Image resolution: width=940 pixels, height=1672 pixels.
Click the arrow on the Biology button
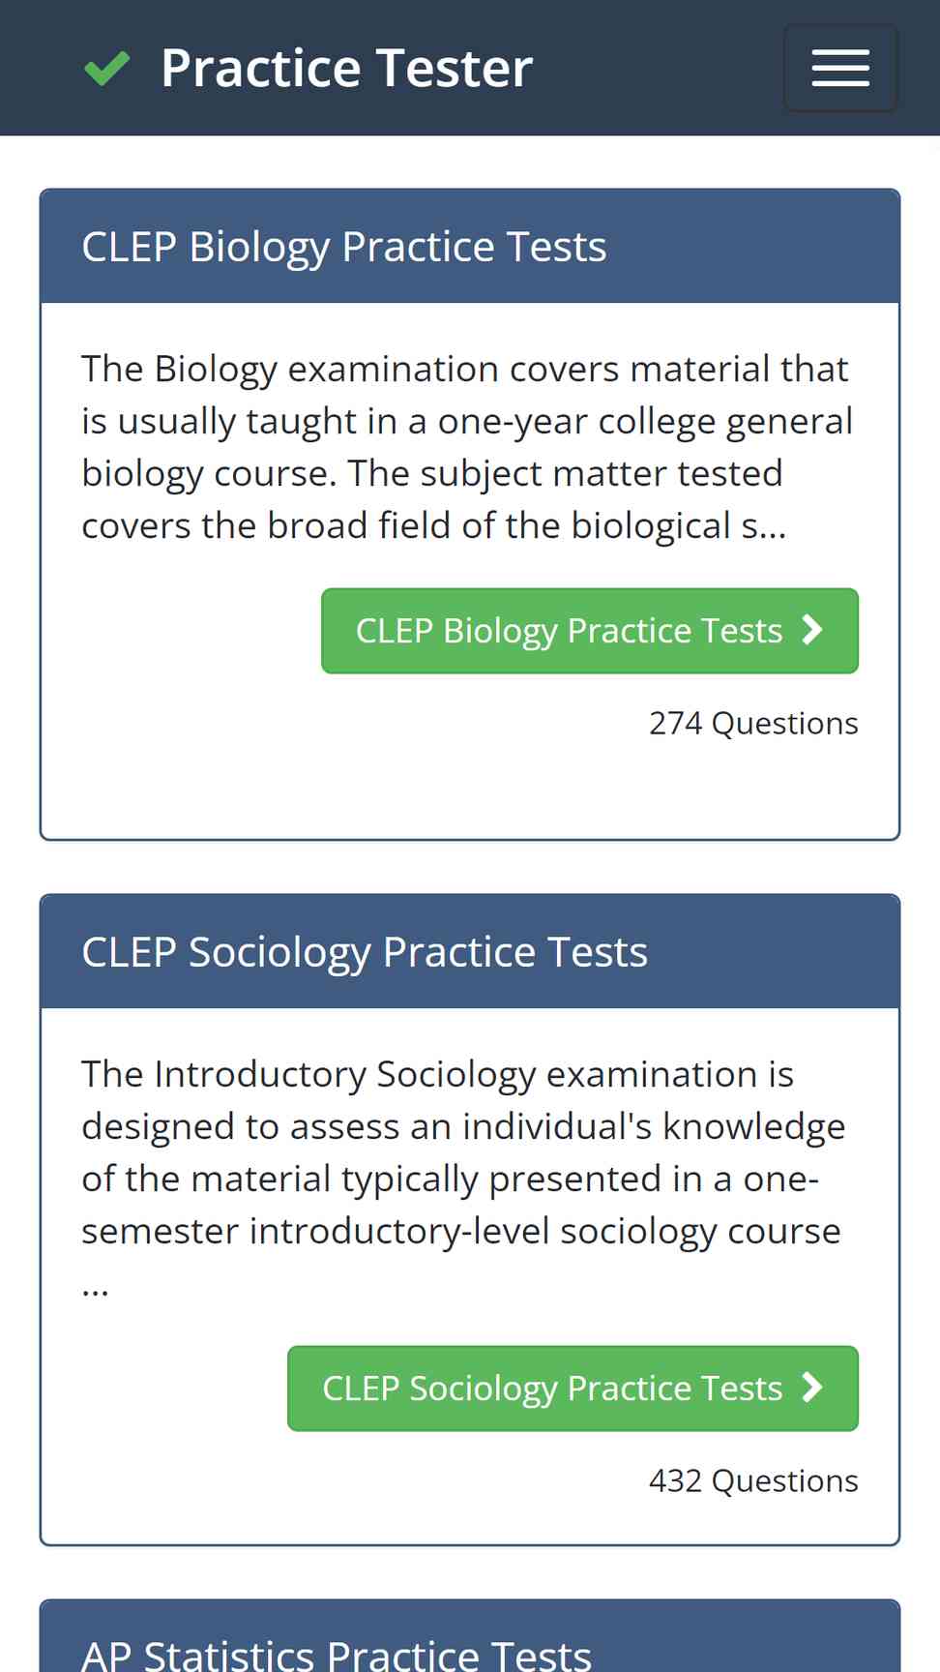(x=812, y=630)
